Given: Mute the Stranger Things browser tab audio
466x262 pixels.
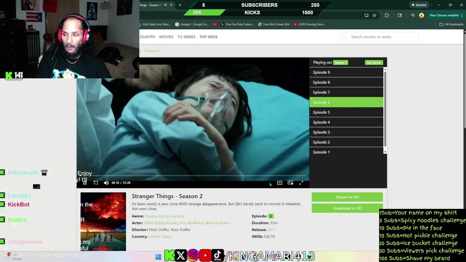Looking at the screenshot, I should [165, 5].
